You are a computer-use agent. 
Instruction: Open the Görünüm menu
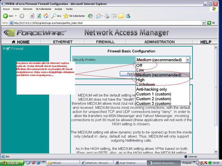[28, 9]
